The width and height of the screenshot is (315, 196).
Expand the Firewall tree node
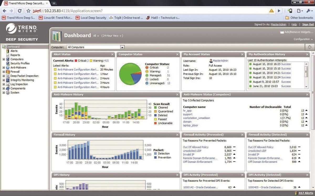[4, 72]
